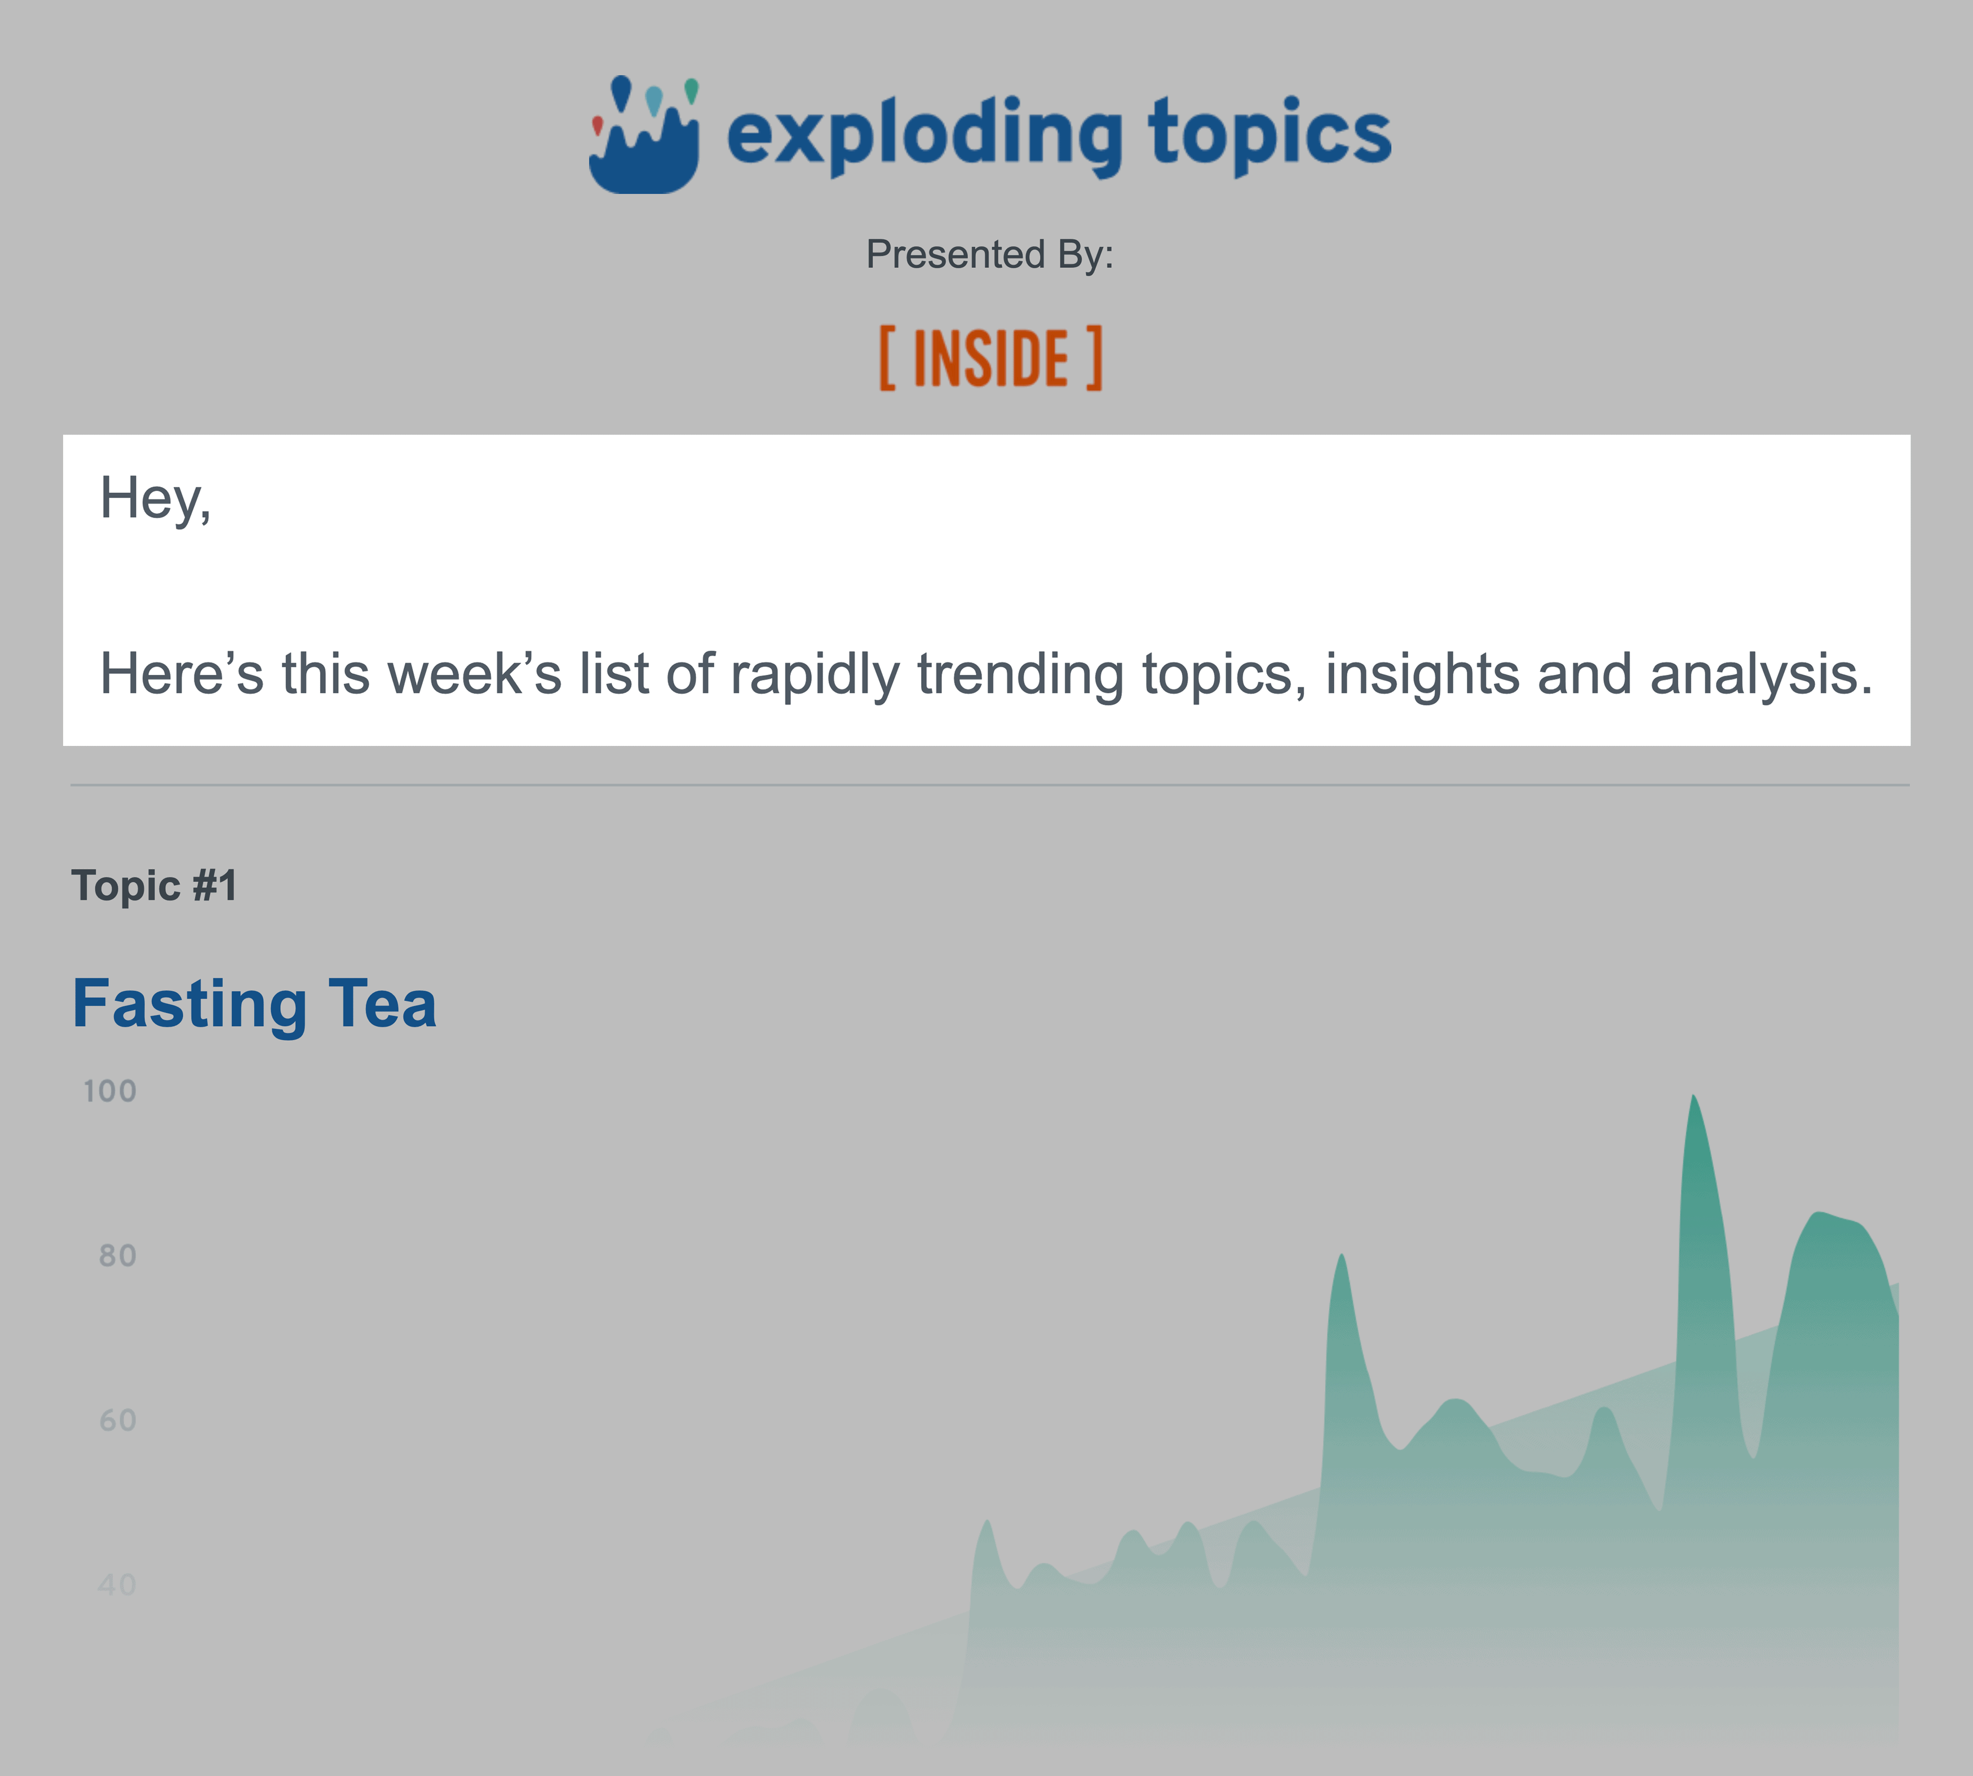
Task: Click the "Here's this week's list" sentence
Action: coord(985,674)
